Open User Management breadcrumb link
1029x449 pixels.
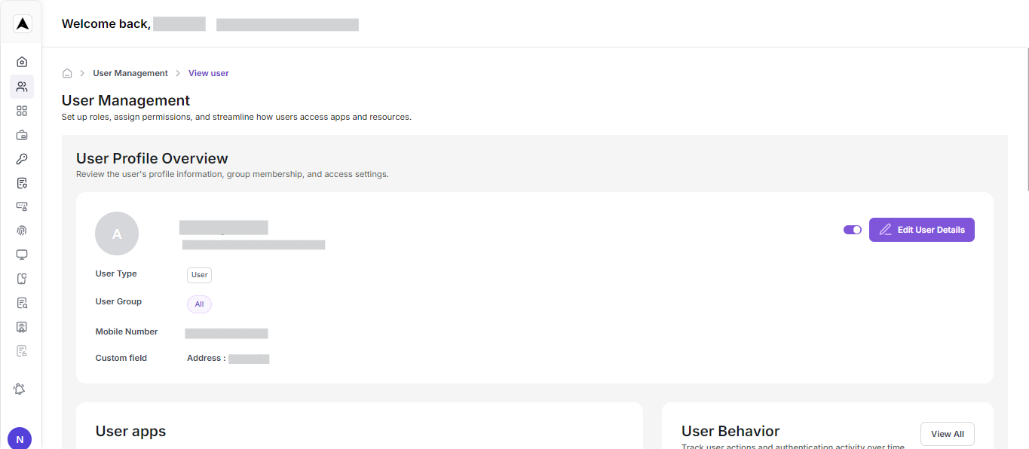pos(130,72)
